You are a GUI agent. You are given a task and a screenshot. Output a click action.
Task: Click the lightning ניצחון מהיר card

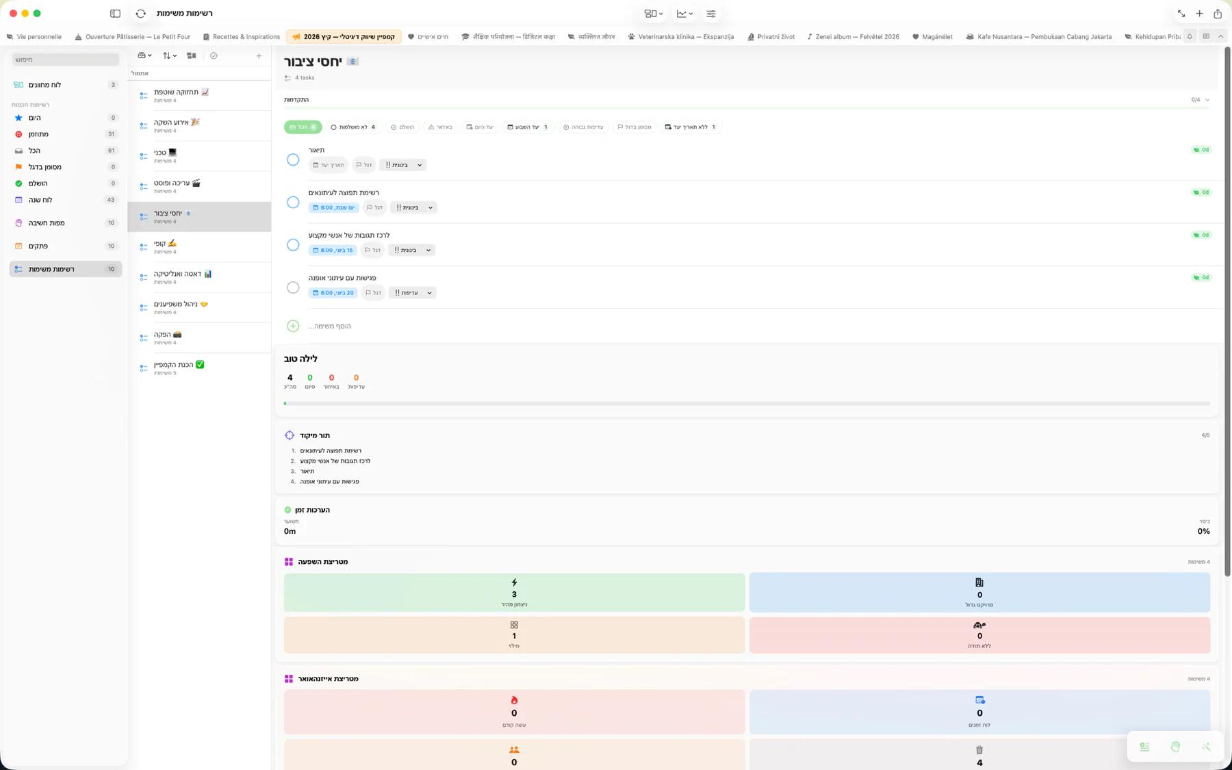514,592
